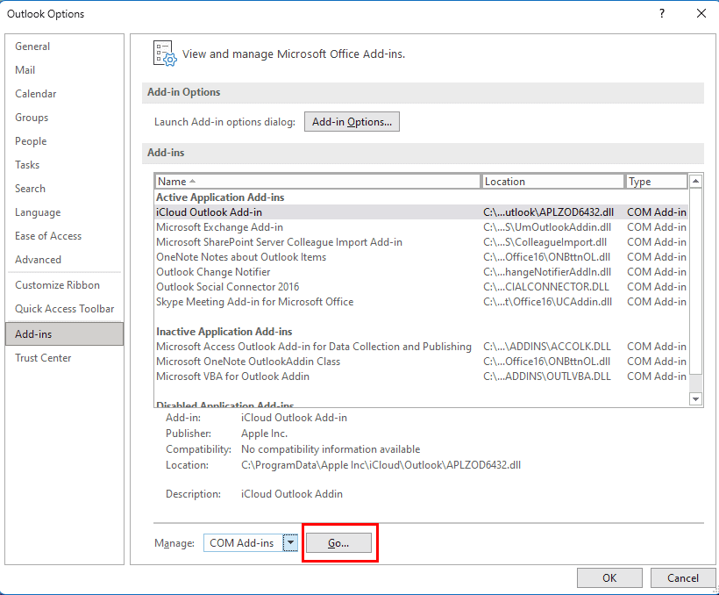Open the Tasks options page
Screen dimensions: 719x595
click(x=64, y=165)
